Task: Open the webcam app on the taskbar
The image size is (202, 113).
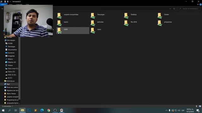Action: point(62,110)
